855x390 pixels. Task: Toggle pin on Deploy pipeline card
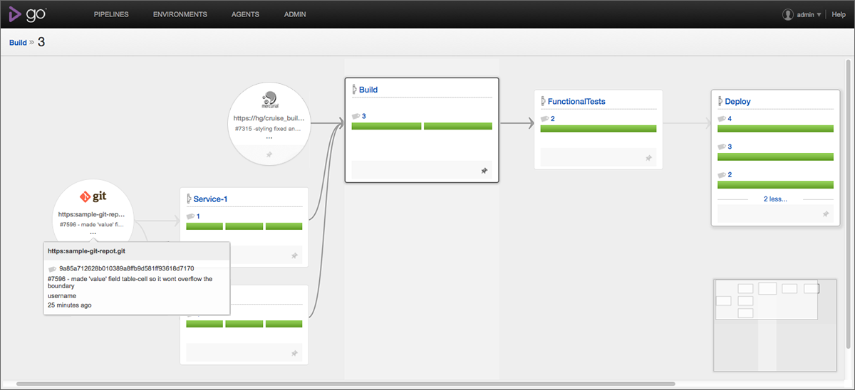point(826,214)
